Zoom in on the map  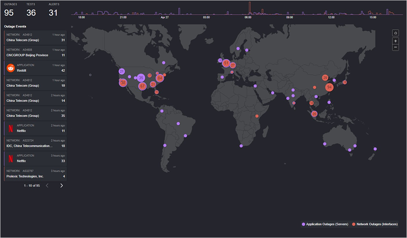395,41
